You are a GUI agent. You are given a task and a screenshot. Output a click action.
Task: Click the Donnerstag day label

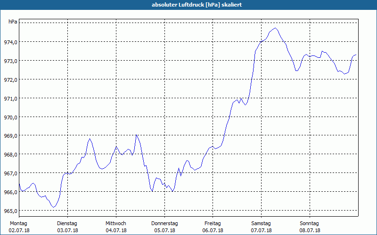pyautogui.click(x=164, y=224)
